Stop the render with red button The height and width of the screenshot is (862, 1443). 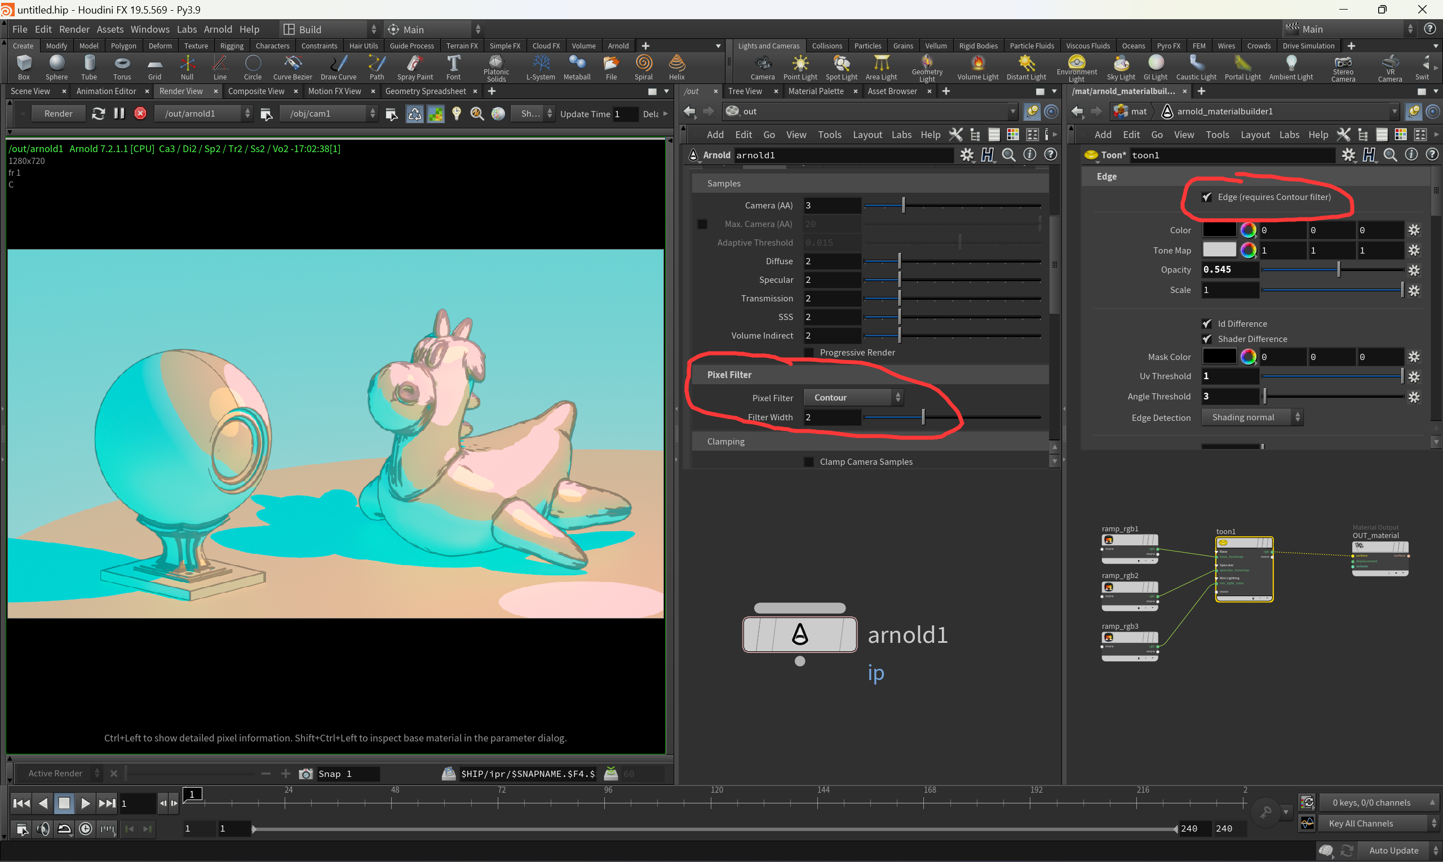tap(140, 113)
